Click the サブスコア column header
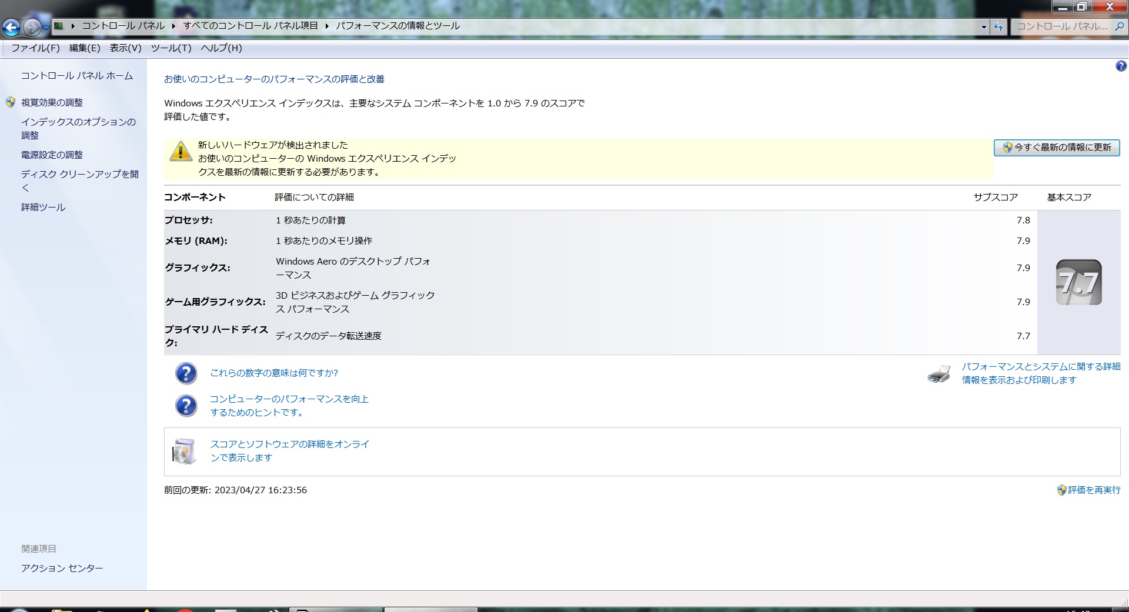 point(996,197)
